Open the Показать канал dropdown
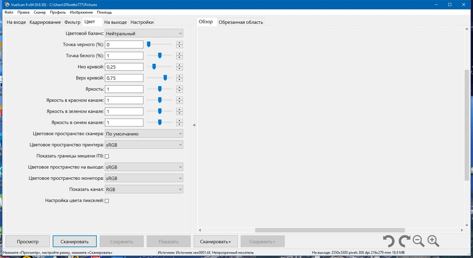The width and height of the screenshot is (473, 258). [x=144, y=189]
